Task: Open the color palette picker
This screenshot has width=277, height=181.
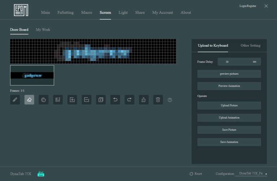Action: (x=44, y=100)
